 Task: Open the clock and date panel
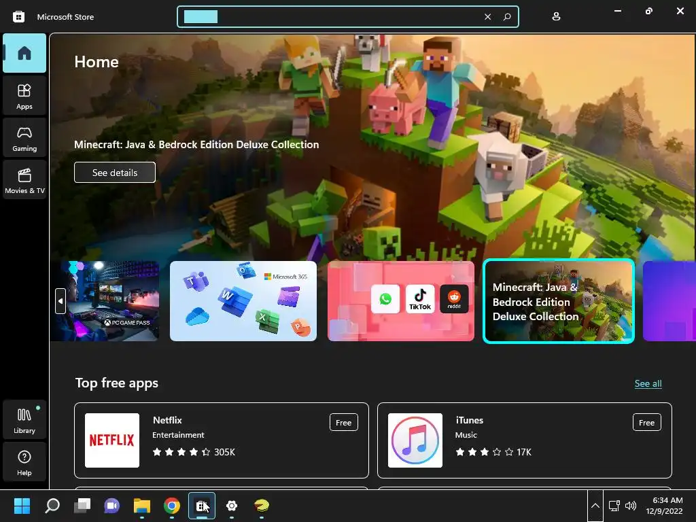pyautogui.click(x=664, y=506)
